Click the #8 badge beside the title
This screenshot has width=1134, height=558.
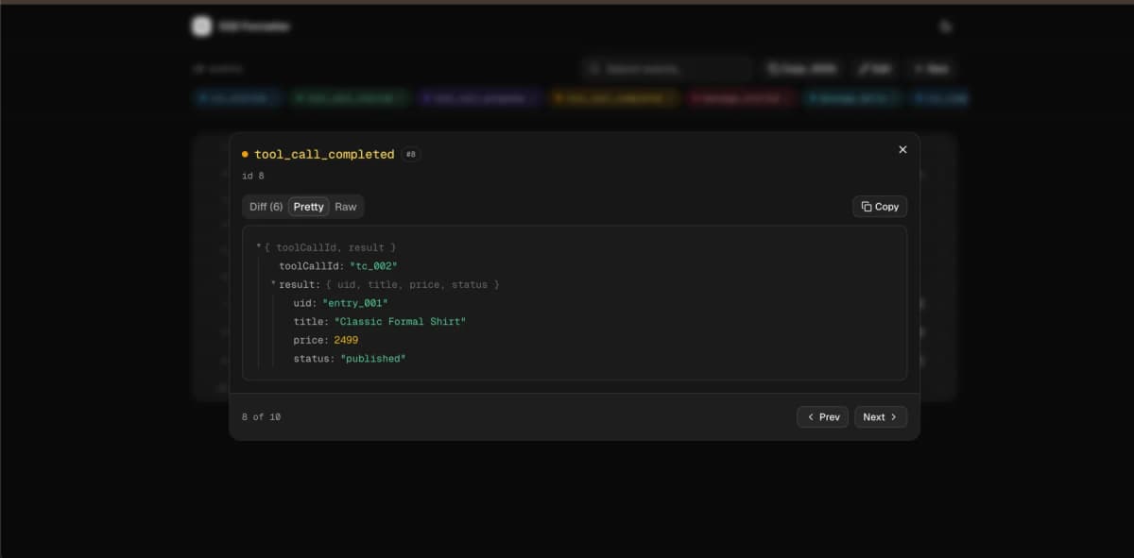click(x=411, y=154)
